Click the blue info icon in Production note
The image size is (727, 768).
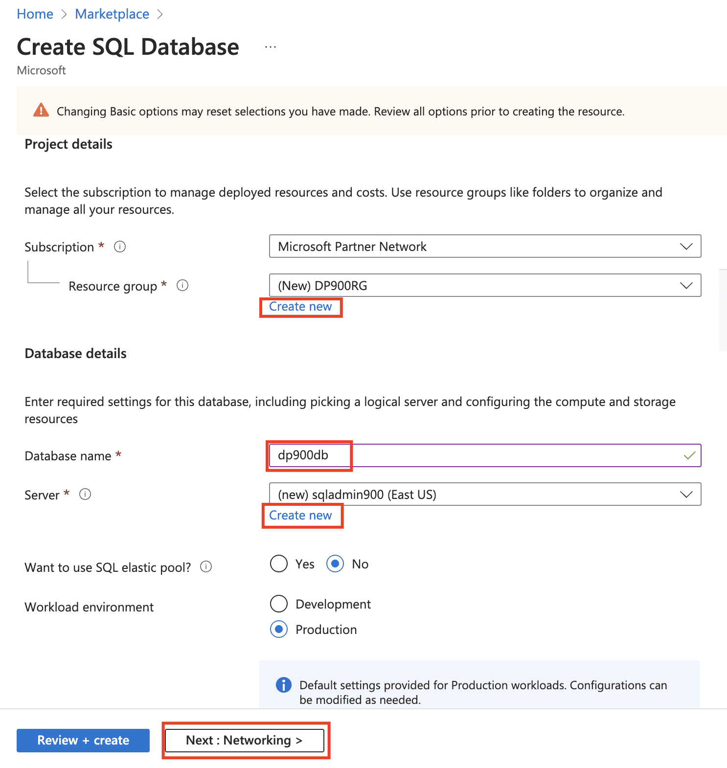(284, 685)
